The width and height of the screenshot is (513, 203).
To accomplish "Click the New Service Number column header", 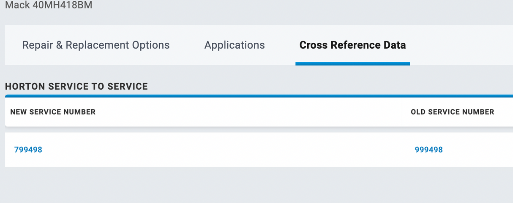I will 53,112.
